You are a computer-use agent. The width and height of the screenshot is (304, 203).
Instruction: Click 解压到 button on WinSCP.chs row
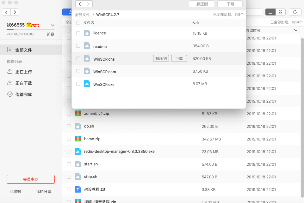point(161,58)
